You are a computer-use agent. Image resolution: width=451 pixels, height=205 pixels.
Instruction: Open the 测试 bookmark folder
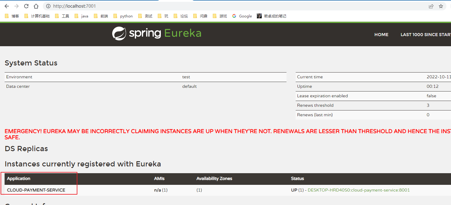[x=145, y=16]
